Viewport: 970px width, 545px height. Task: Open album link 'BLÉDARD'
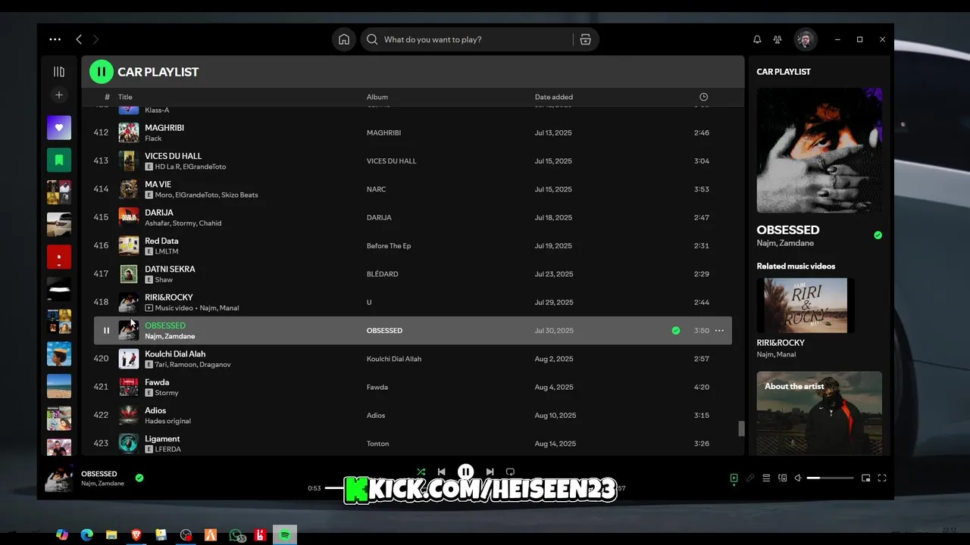(382, 274)
